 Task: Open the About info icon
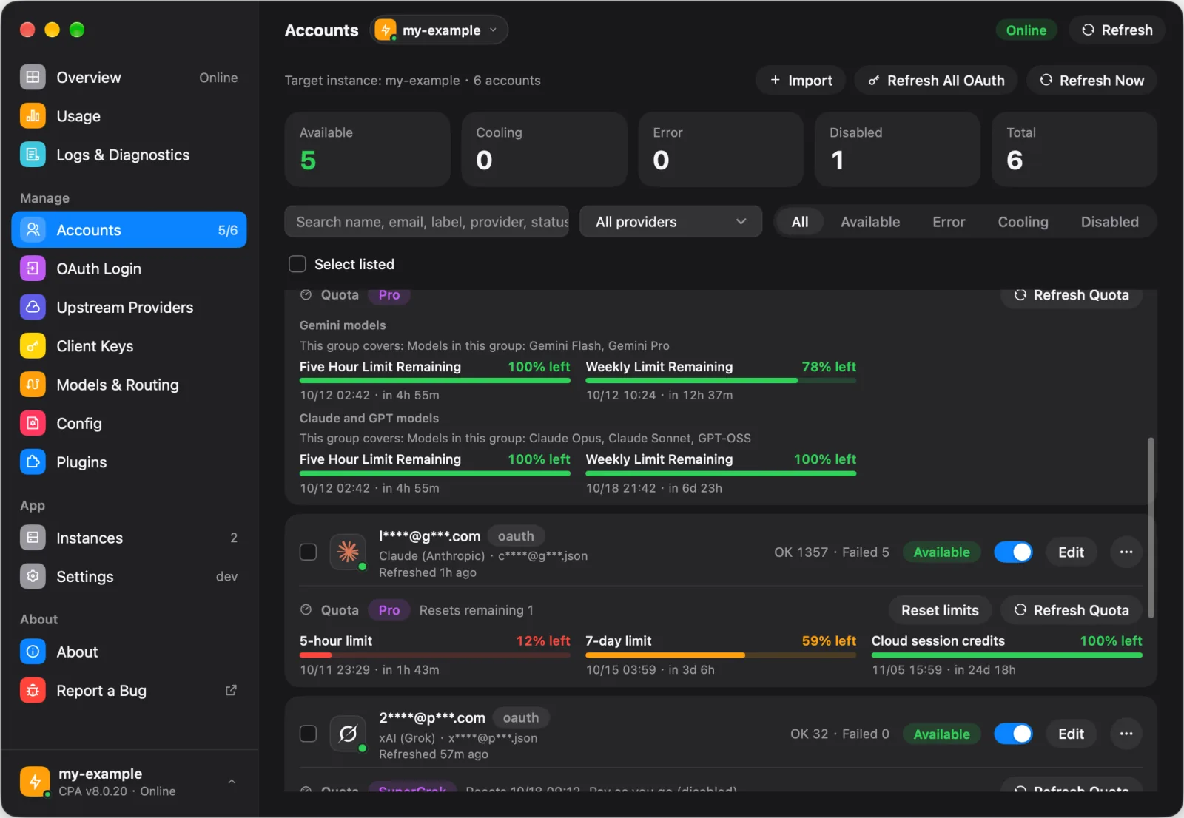pyautogui.click(x=33, y=652)
